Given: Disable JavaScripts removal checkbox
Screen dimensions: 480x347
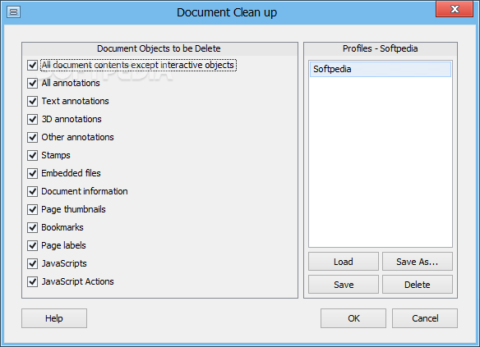Looking at the screenshot, I should [x=32, y=263].
